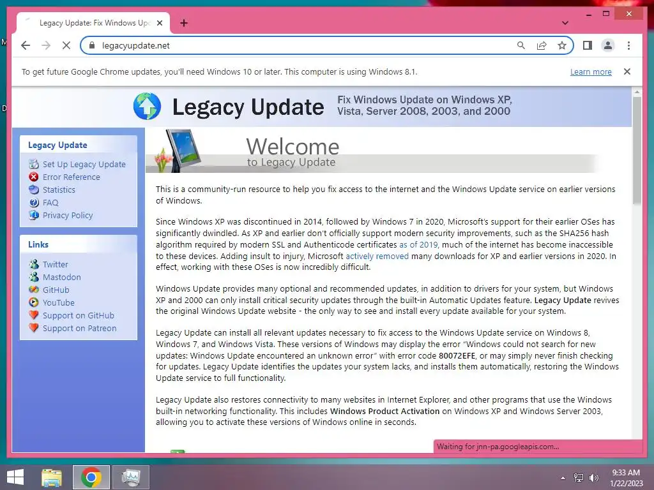Visit the Twitter link
Image resolution: width=654 pixels, height=490 pixels.
[x=55, y=264]
